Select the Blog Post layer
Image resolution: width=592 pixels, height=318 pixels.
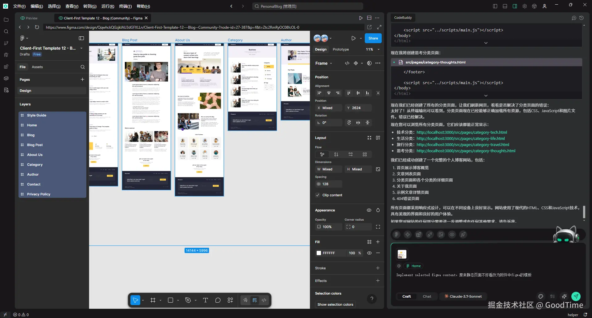(52, 145)
